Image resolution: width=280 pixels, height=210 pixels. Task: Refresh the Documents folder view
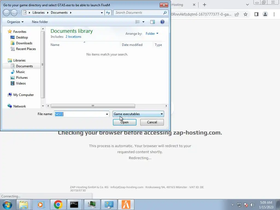tap(108, 13)
